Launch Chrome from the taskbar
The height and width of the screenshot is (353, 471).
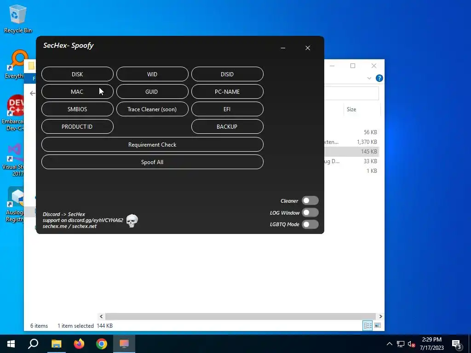tap(102, 344)
